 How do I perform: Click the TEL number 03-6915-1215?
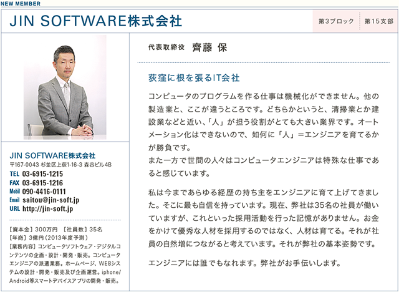coord(42,174)
